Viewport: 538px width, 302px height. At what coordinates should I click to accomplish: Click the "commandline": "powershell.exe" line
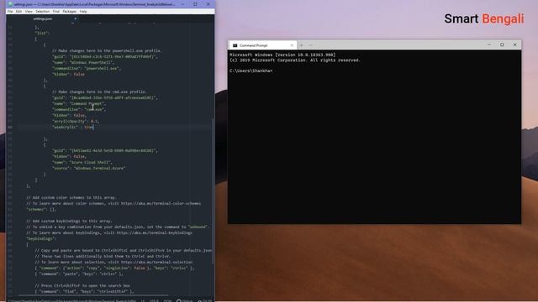(x=87, y=69)
